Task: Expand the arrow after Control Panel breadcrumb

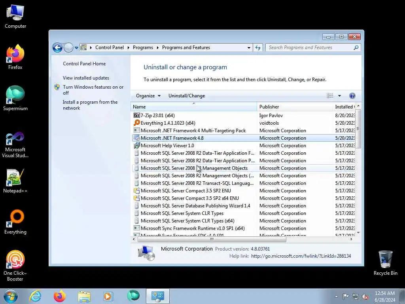Action: pos(129,47)
